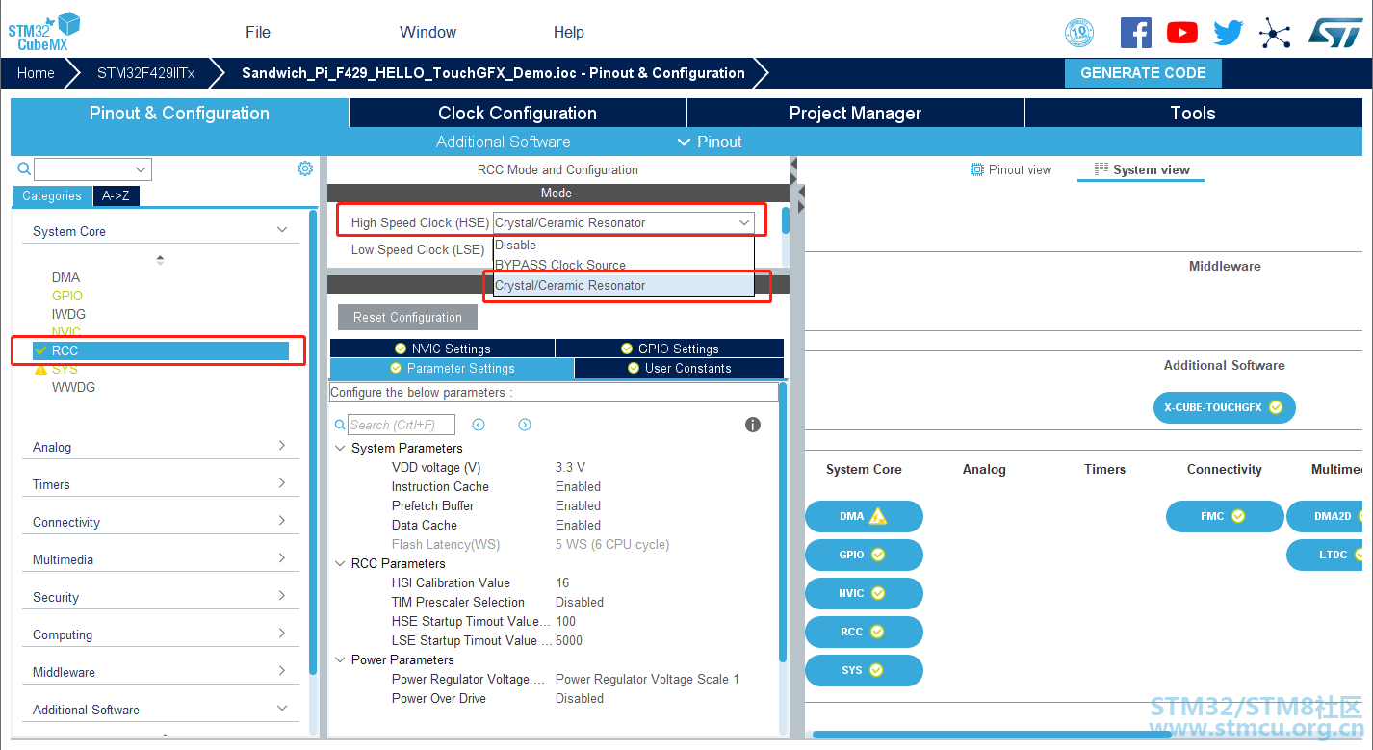Screen dimensions: 1373x750
Task: Click the check icon on GPIO Settings tab
Action: coord(627,349)
